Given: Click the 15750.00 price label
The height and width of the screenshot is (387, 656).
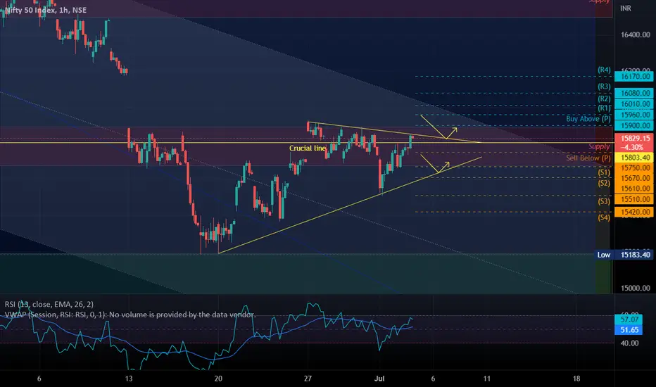Looking at the screenshot, I should tap(633, 167).
